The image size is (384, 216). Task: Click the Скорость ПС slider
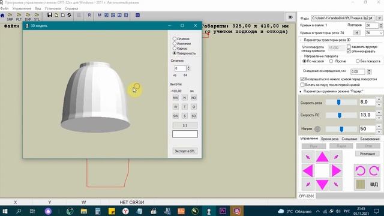click(341, 115)
